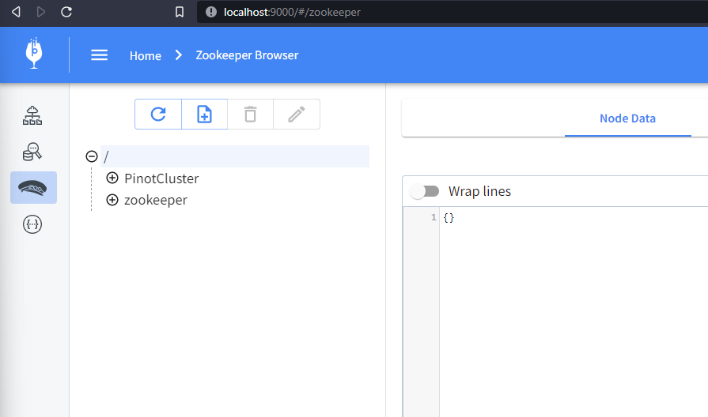Expand the zookeeper node
The height and width of the screenshot is (417, 708).
112,200
